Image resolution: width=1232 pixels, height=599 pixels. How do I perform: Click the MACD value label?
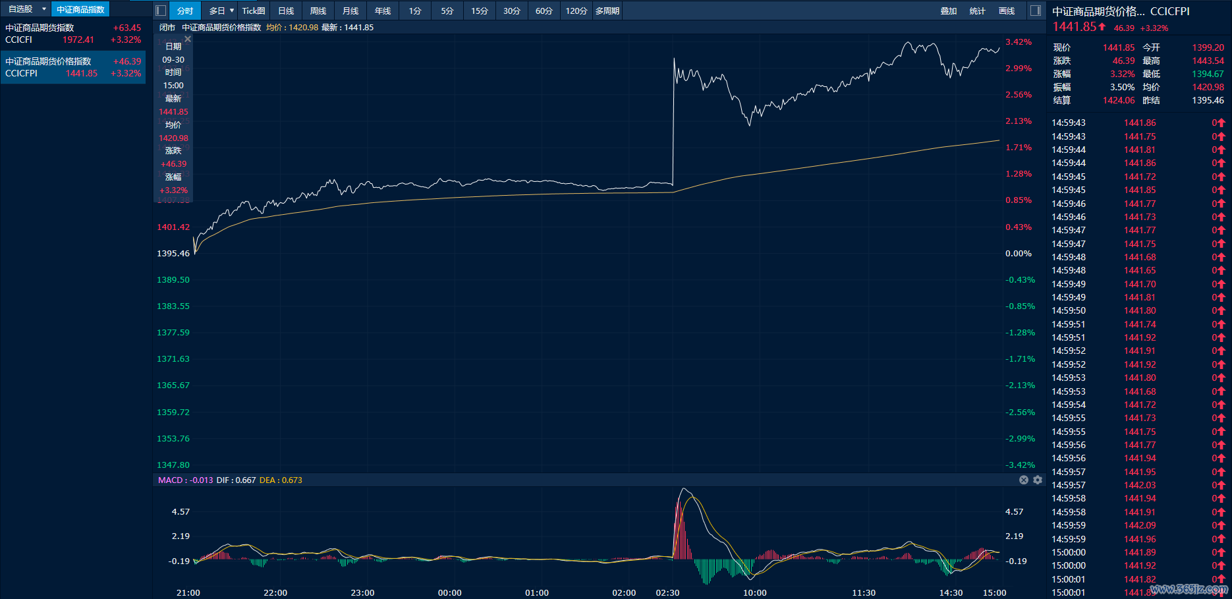coord(186,480)
